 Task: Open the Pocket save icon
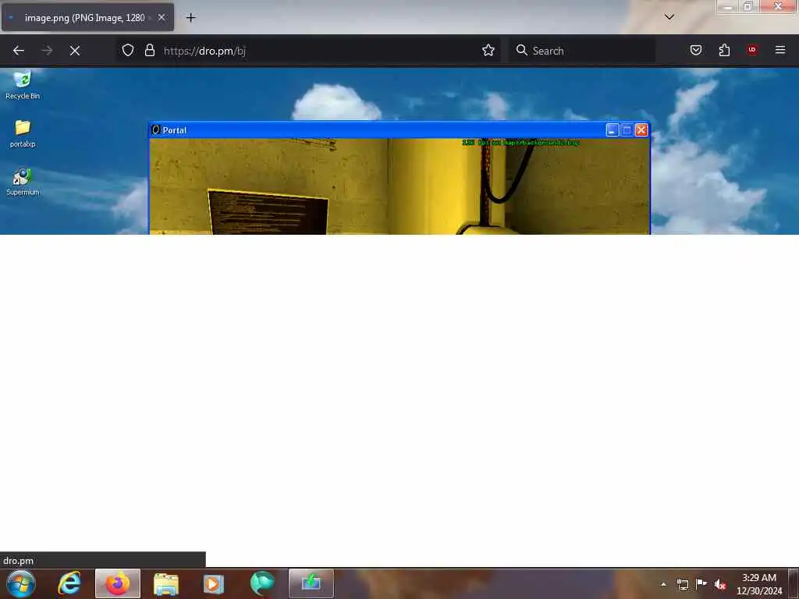696,50
